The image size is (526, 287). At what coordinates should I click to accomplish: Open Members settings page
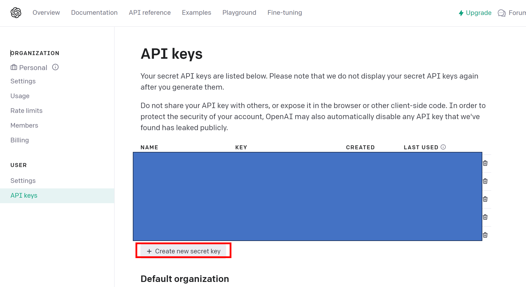click(x=24, y=125)
